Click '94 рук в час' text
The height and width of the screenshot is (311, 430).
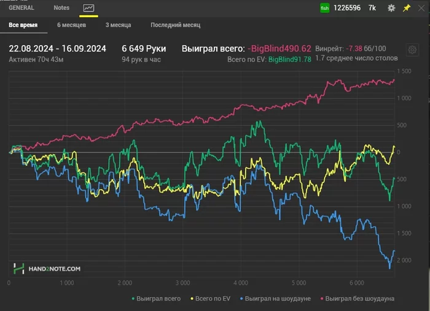pos(141,60)
